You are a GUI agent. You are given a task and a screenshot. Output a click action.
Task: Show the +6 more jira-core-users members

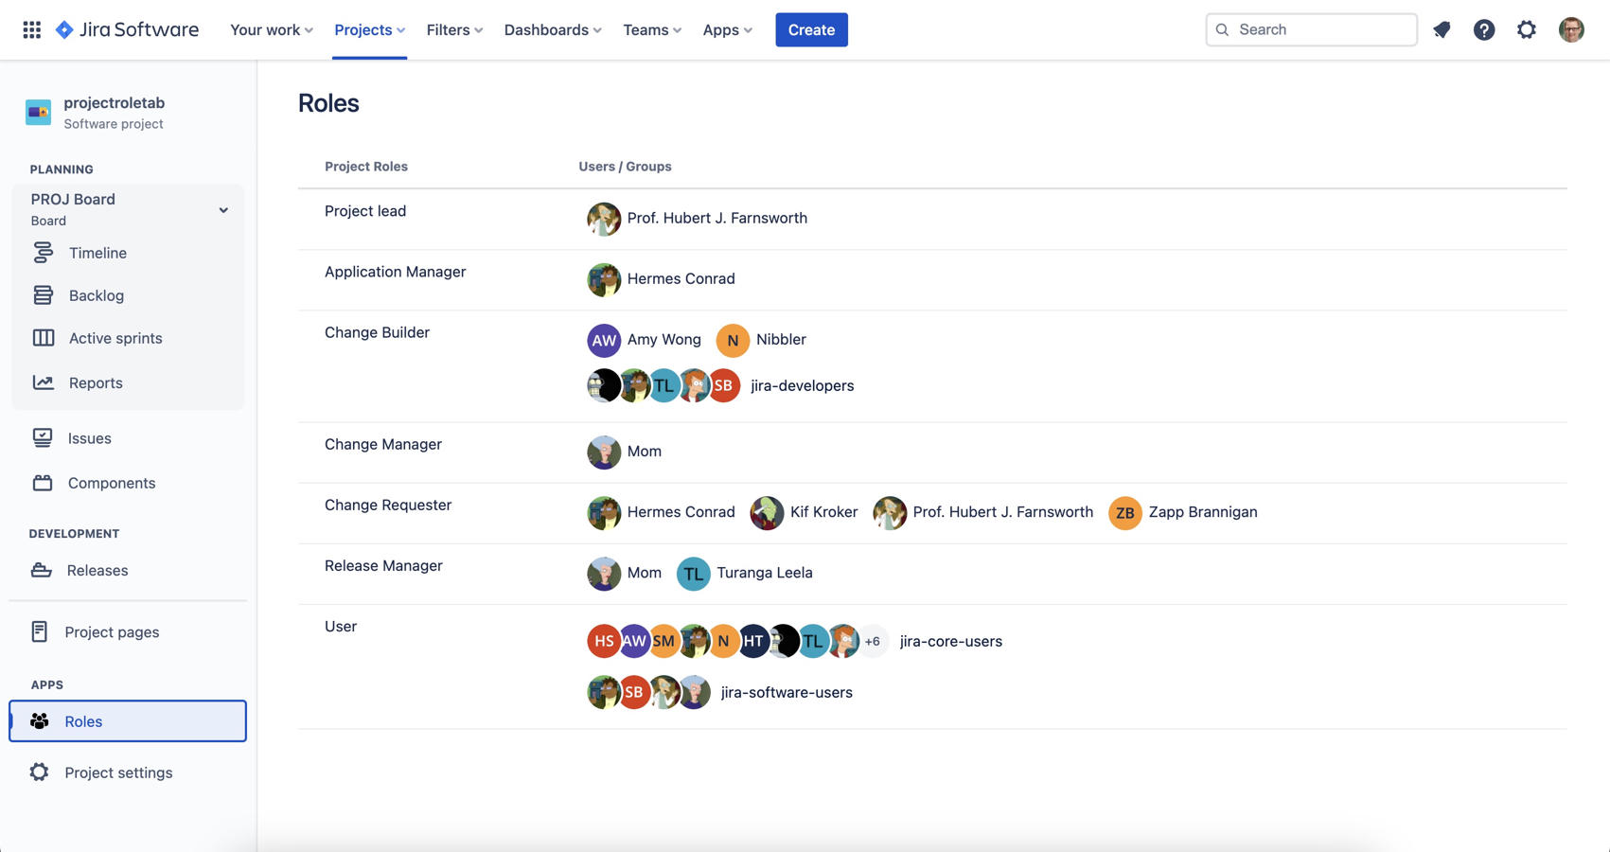point(873,641)
